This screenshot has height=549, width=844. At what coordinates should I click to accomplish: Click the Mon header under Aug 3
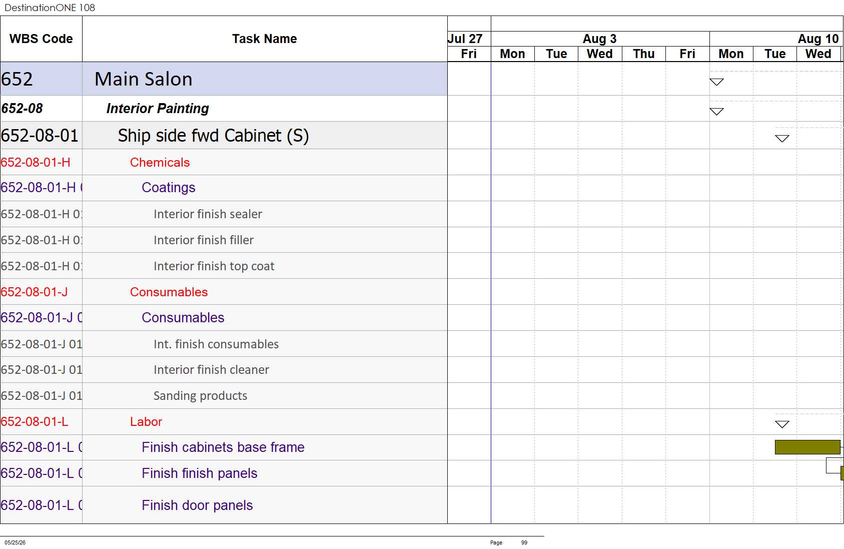[x=513, y=54]
